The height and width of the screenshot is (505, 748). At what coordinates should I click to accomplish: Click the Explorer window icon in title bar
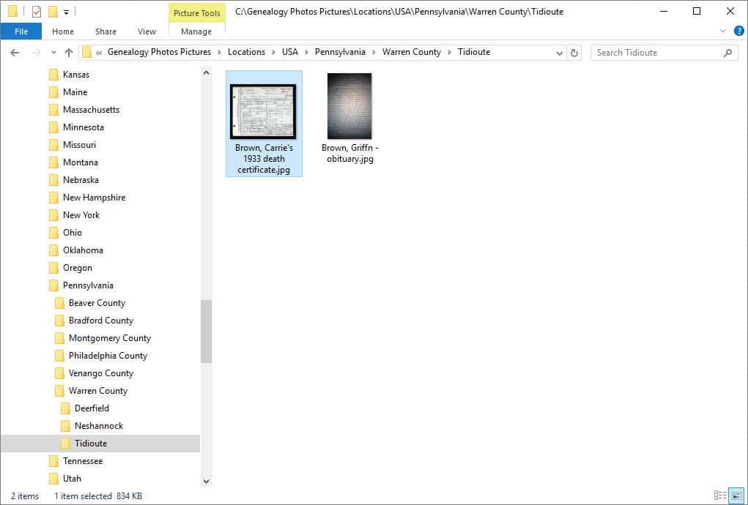click(13, 12)
